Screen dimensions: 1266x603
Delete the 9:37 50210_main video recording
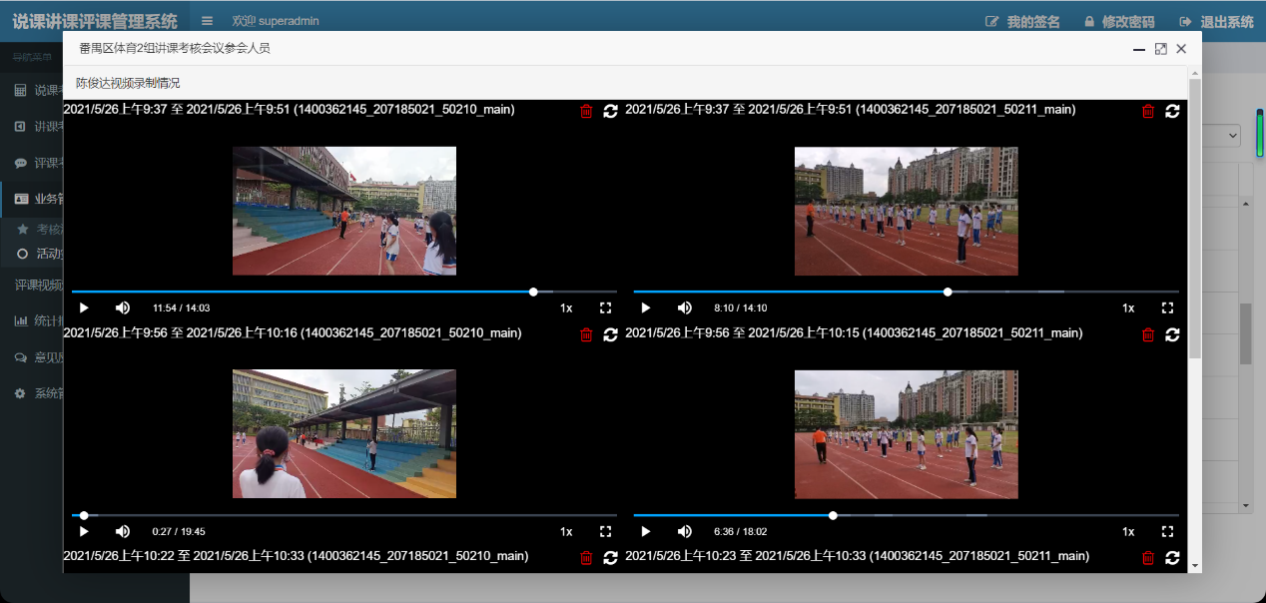coord(586,111)
